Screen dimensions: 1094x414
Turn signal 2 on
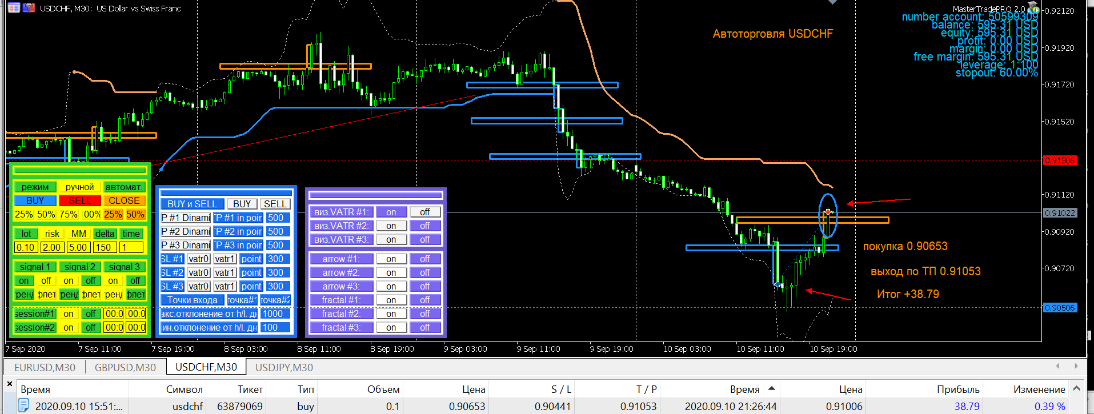point(69,280)
